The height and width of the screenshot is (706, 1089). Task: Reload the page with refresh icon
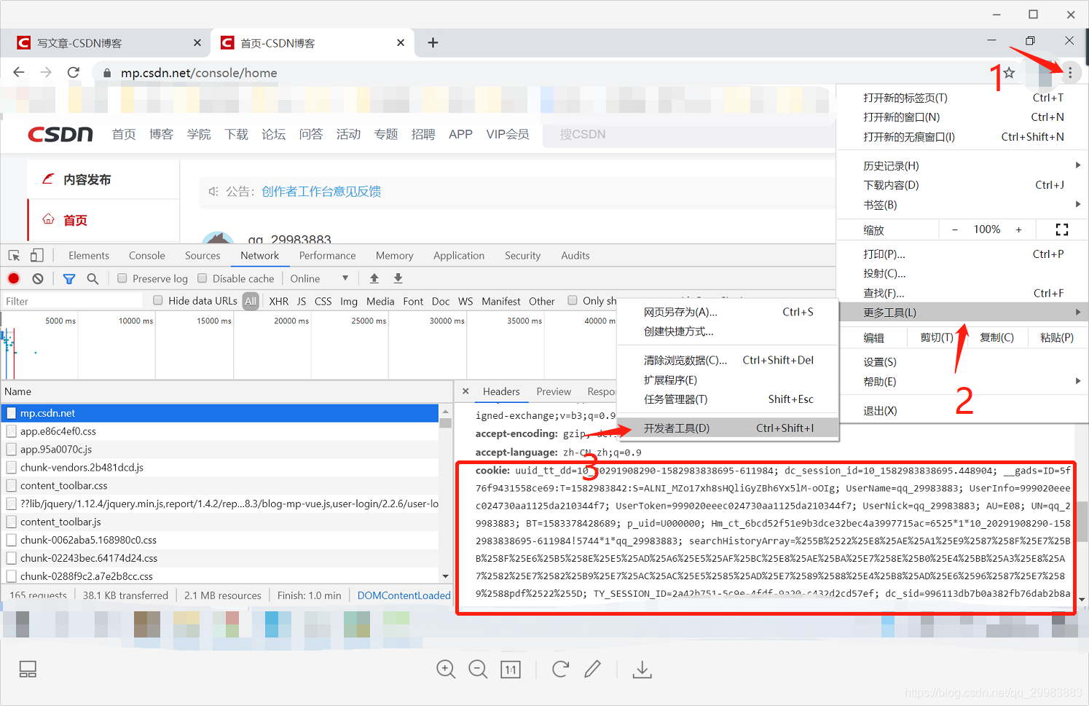(73, 72)
